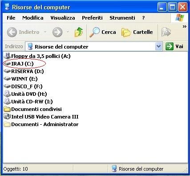Select Intel USB Video Camera III label
This screenshot has height=176, width=190.
(x=45, y=117)
